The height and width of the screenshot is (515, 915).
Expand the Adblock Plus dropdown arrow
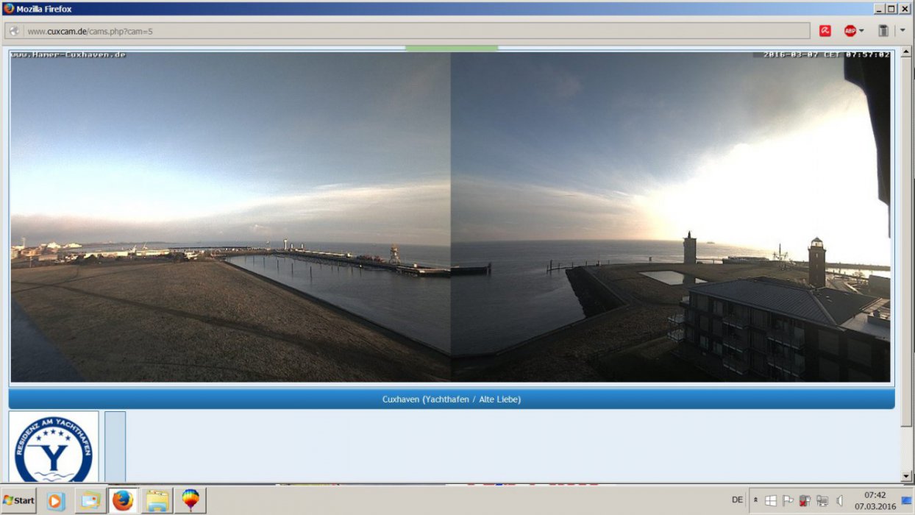[x=861, y=31]
